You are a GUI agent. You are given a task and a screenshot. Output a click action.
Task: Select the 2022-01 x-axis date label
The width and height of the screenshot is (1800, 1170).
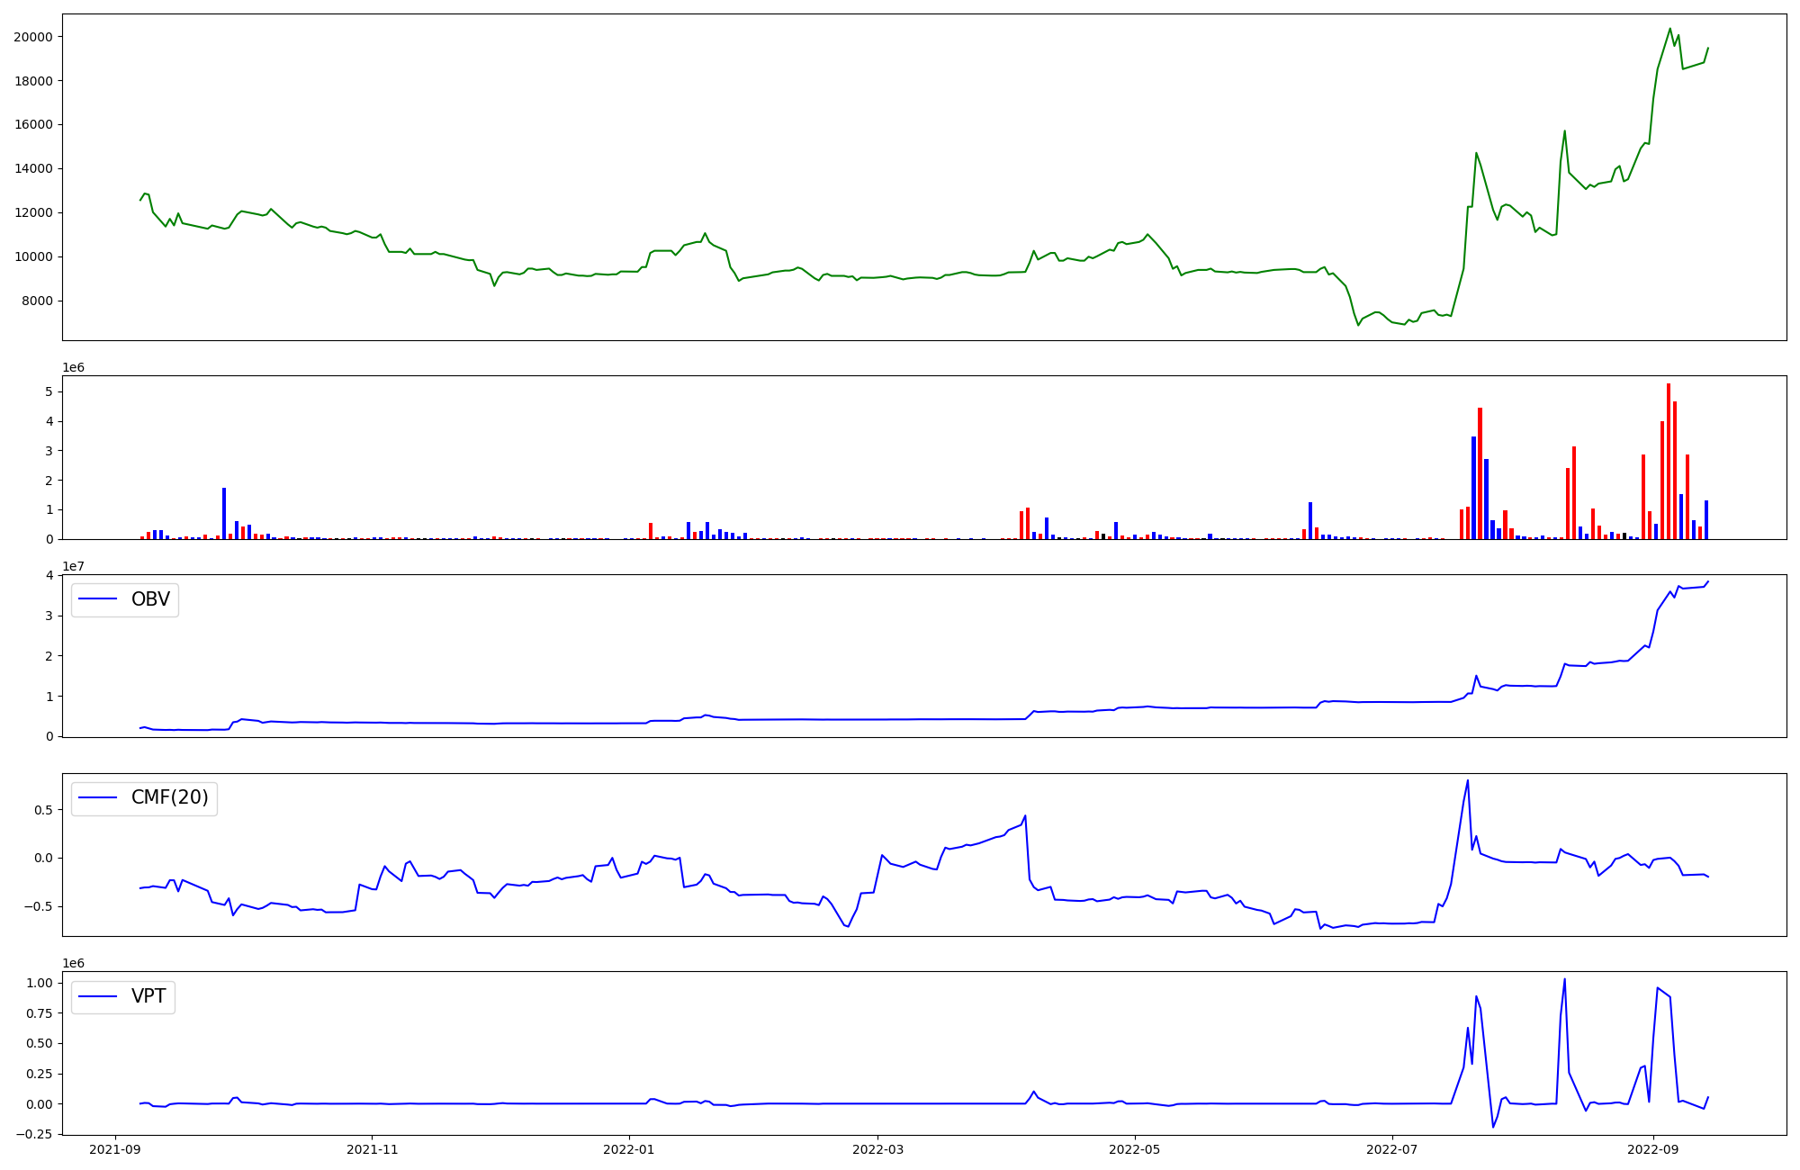pos(629,1149)
